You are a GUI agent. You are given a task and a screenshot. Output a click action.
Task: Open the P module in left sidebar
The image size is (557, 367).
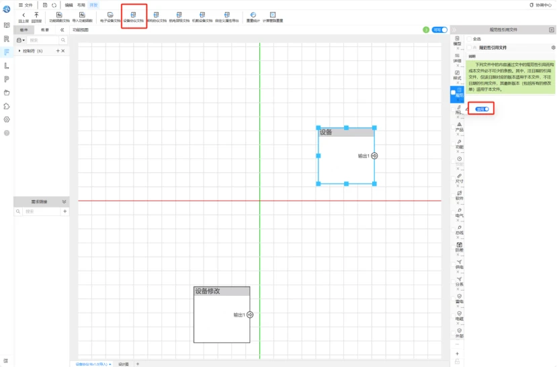tap(7, 79)
